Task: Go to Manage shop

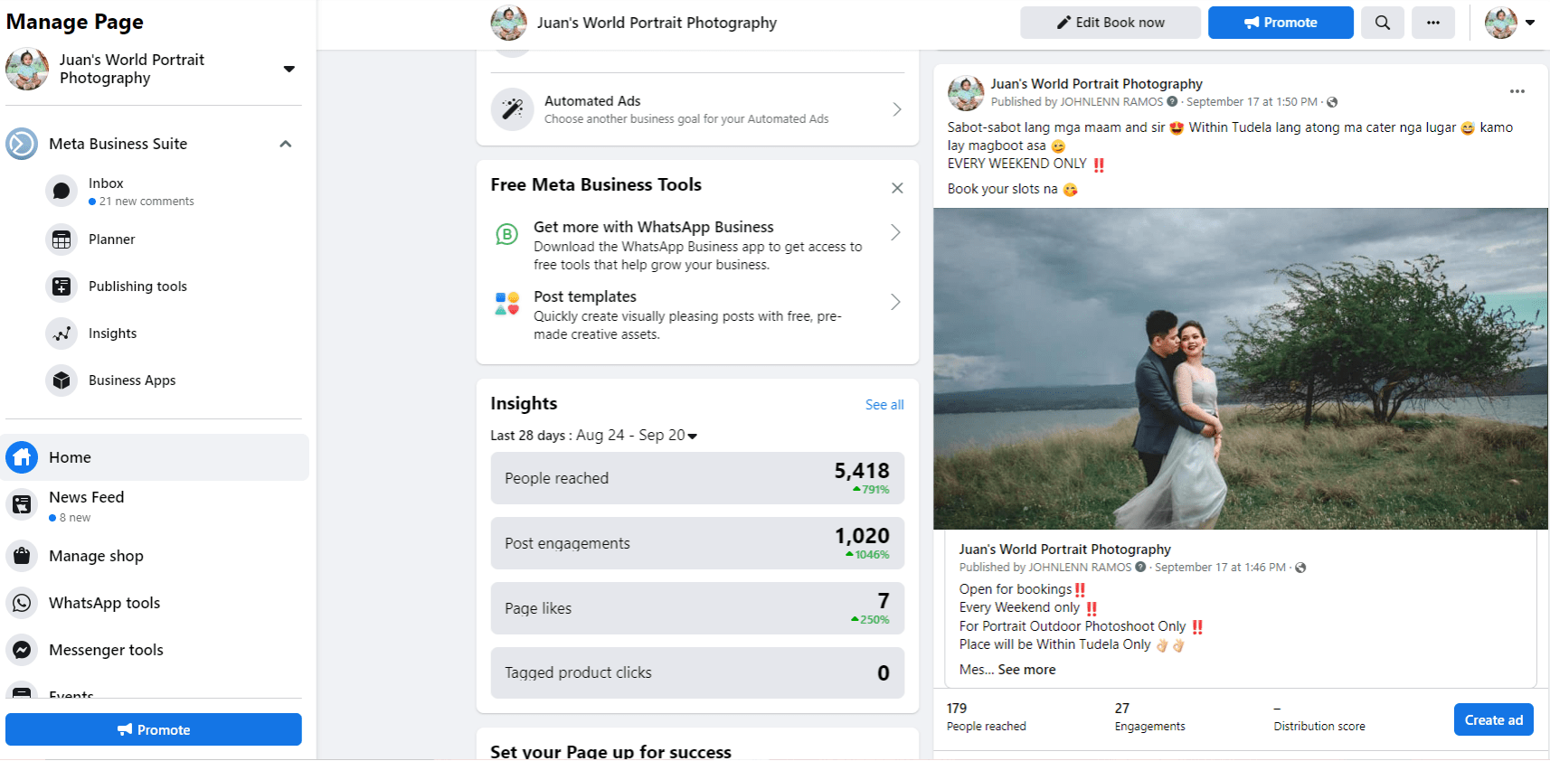Action: tap(96, 556)
